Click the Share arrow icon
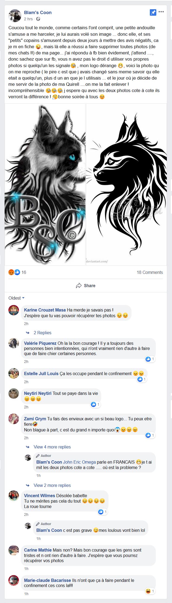The width and height of the screenshot is (172, 603). [x=79, y=286]
